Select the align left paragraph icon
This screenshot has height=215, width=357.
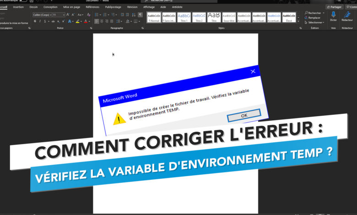pos(97,21)
